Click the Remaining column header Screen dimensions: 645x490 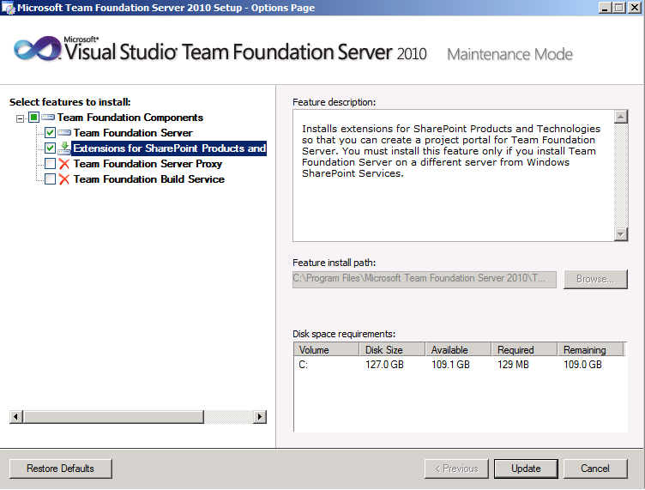(x=591, y=350)
